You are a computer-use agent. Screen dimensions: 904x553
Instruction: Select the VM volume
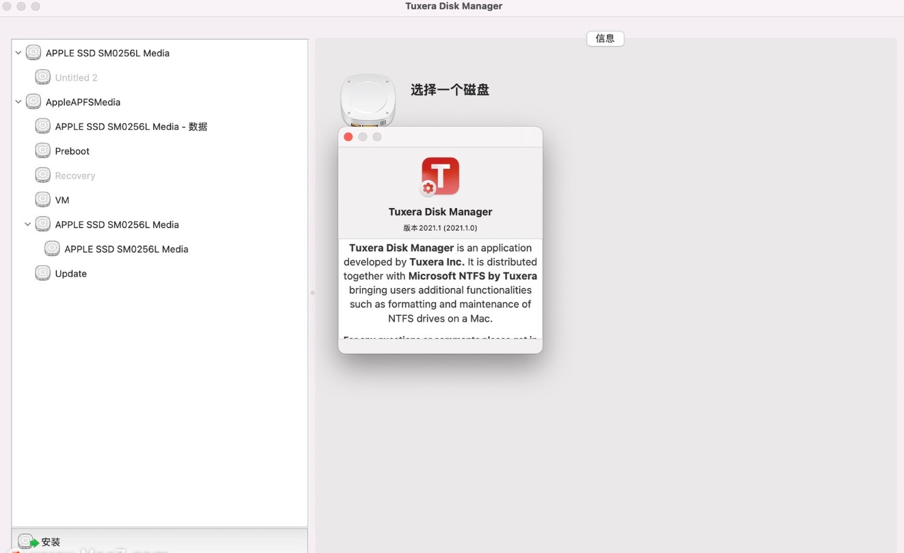click(62, 200)
